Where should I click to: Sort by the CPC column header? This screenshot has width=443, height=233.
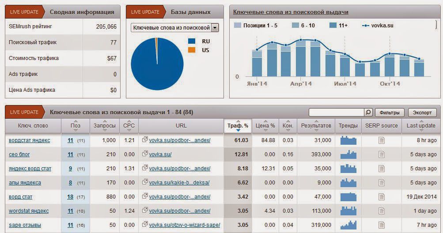(x=129, y=126)
